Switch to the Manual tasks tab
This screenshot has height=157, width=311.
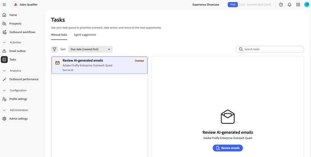[59, 35]
